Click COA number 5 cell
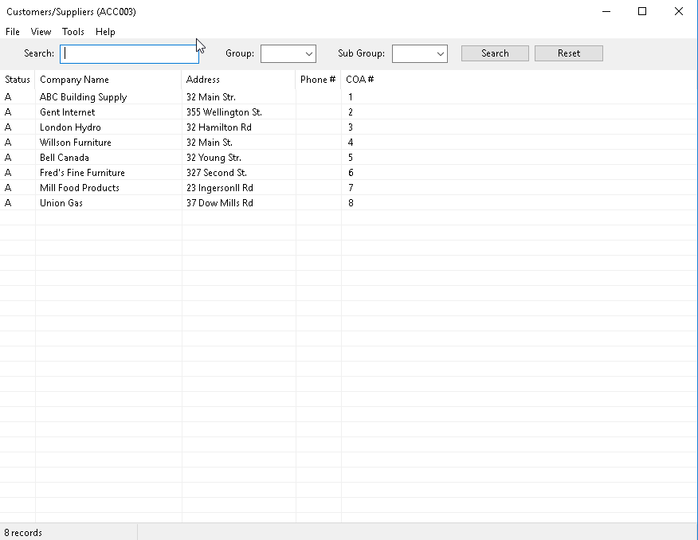The height and width of the screenshot is (540, 698). (x=351, y=158)
